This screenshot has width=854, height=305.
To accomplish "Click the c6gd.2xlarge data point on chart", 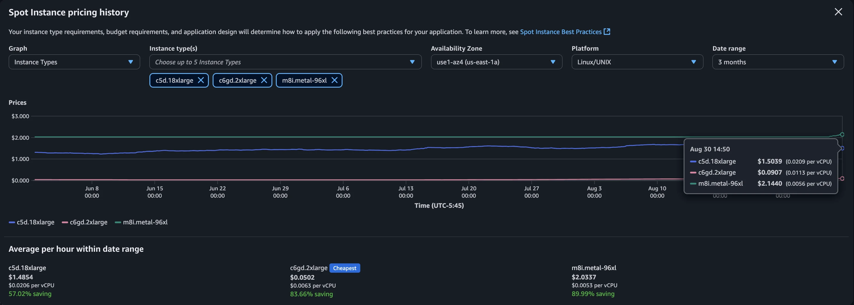I will point(842,178).
